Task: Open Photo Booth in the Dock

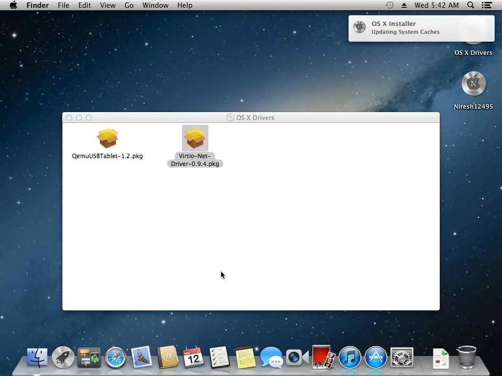Action: click(324, 357)
